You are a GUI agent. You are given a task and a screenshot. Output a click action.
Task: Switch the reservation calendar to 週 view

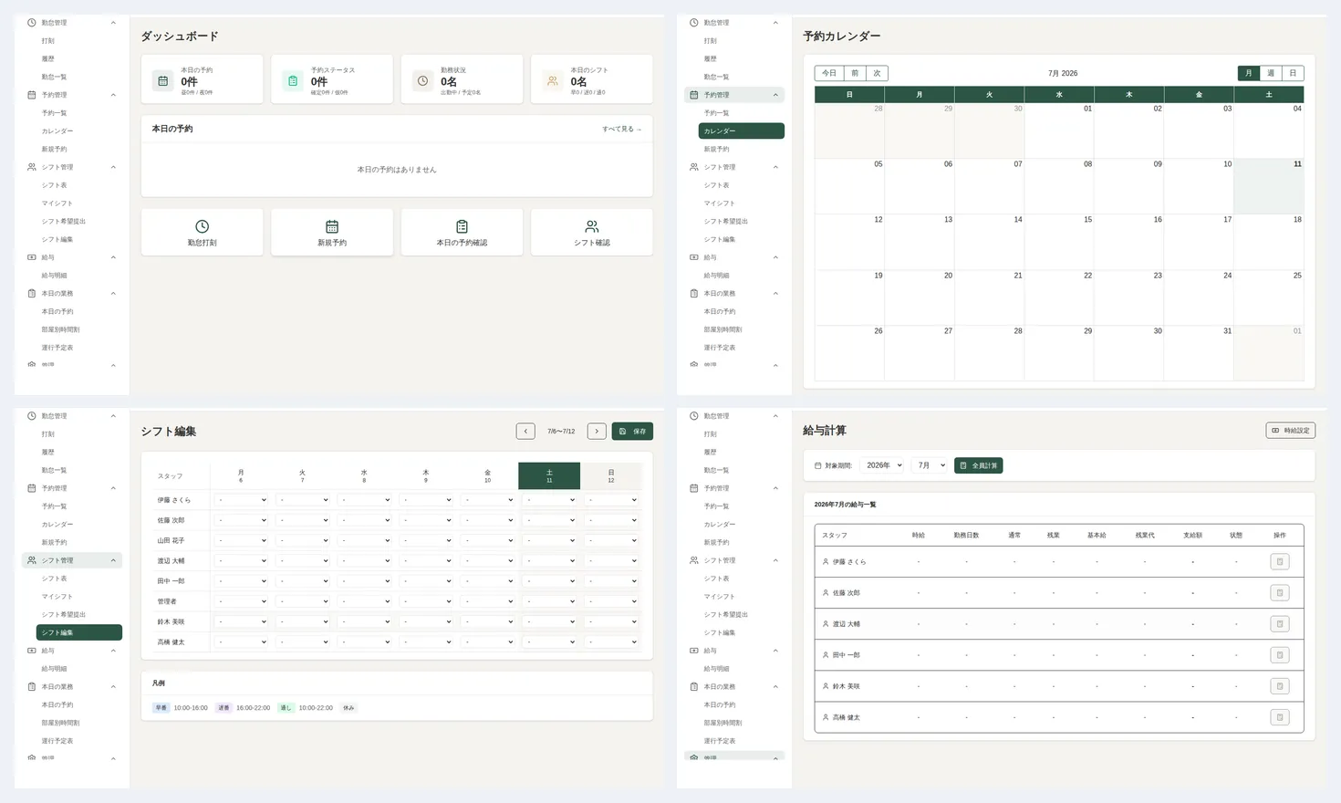tap(1271, 73)
